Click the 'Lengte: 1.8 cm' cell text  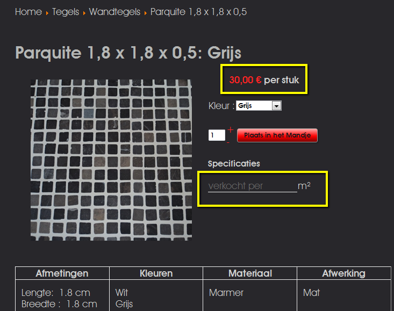pos(56,293)
